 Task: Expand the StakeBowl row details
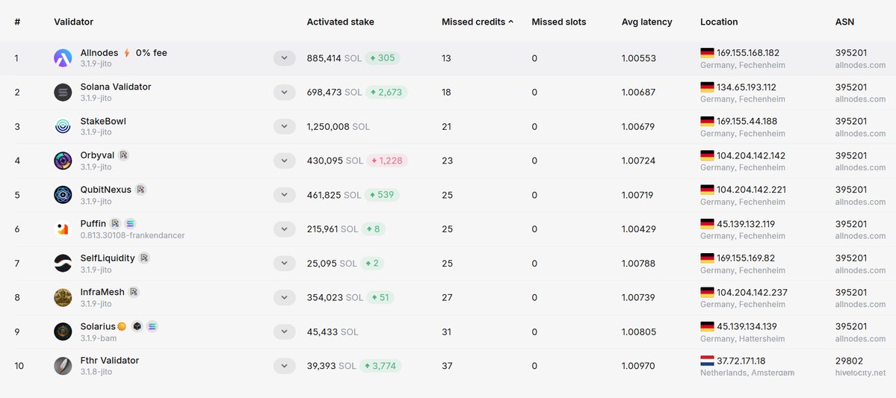285,127
